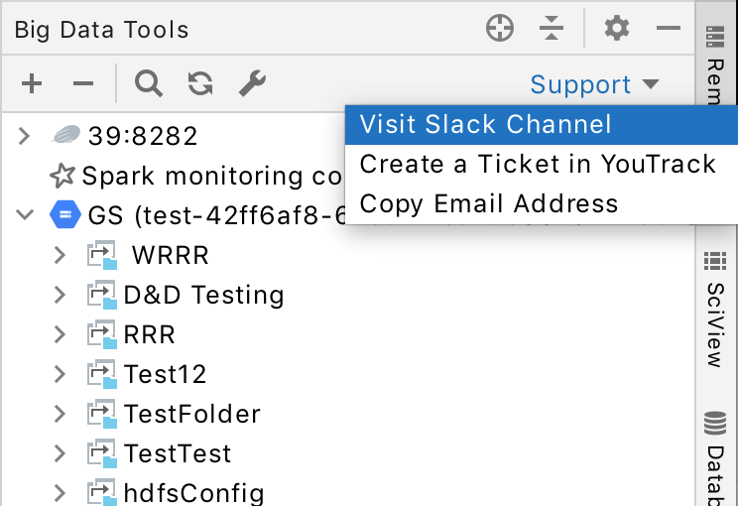Select Copy Email Address option

(488, 203)
